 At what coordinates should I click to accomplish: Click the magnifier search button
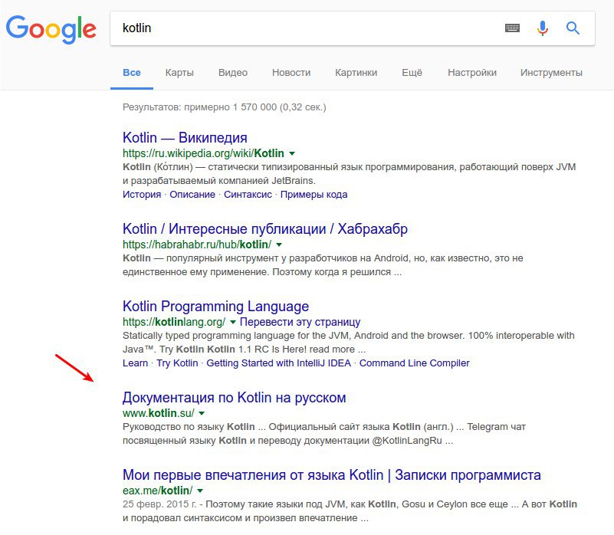(x=573, y=28)
